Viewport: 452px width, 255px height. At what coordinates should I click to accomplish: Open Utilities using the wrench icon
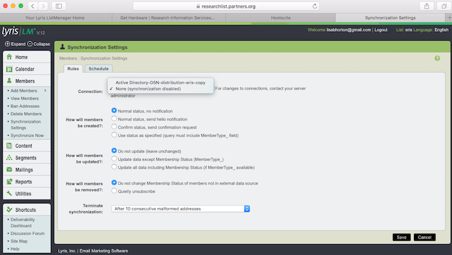9,193
